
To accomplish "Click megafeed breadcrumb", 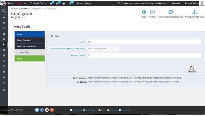I will click(36, 8).
